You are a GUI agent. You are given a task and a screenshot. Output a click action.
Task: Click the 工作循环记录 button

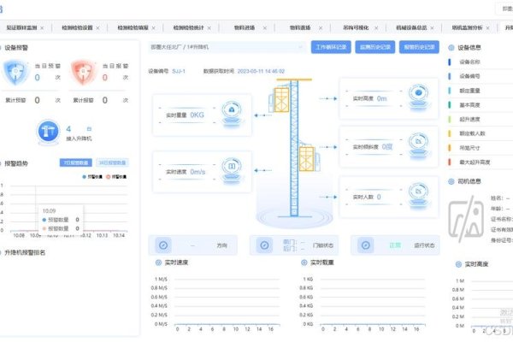point(331,47)
